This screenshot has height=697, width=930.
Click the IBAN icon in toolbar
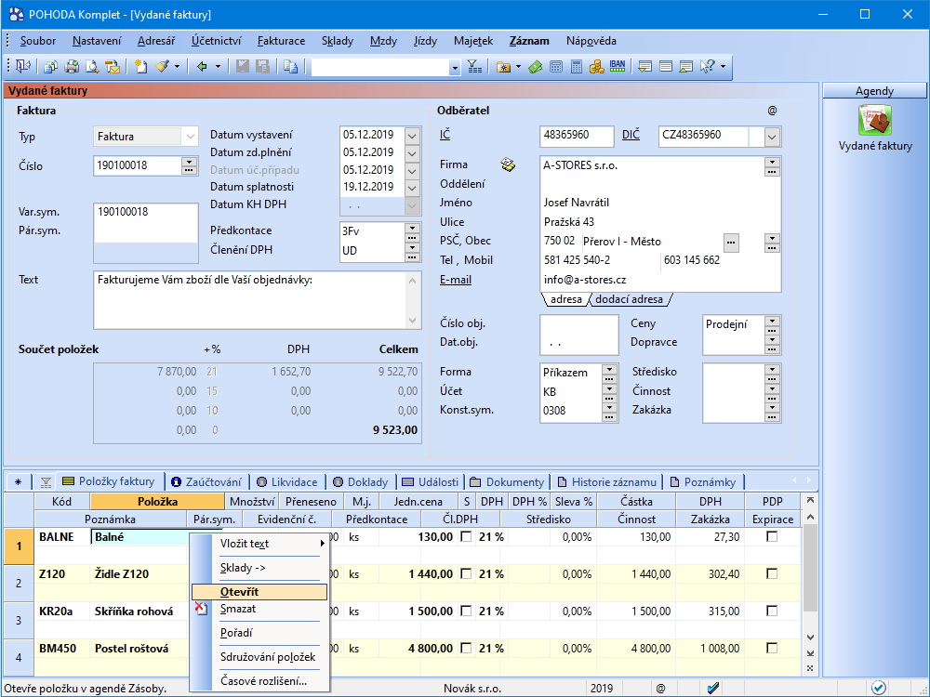pos(618,66)
